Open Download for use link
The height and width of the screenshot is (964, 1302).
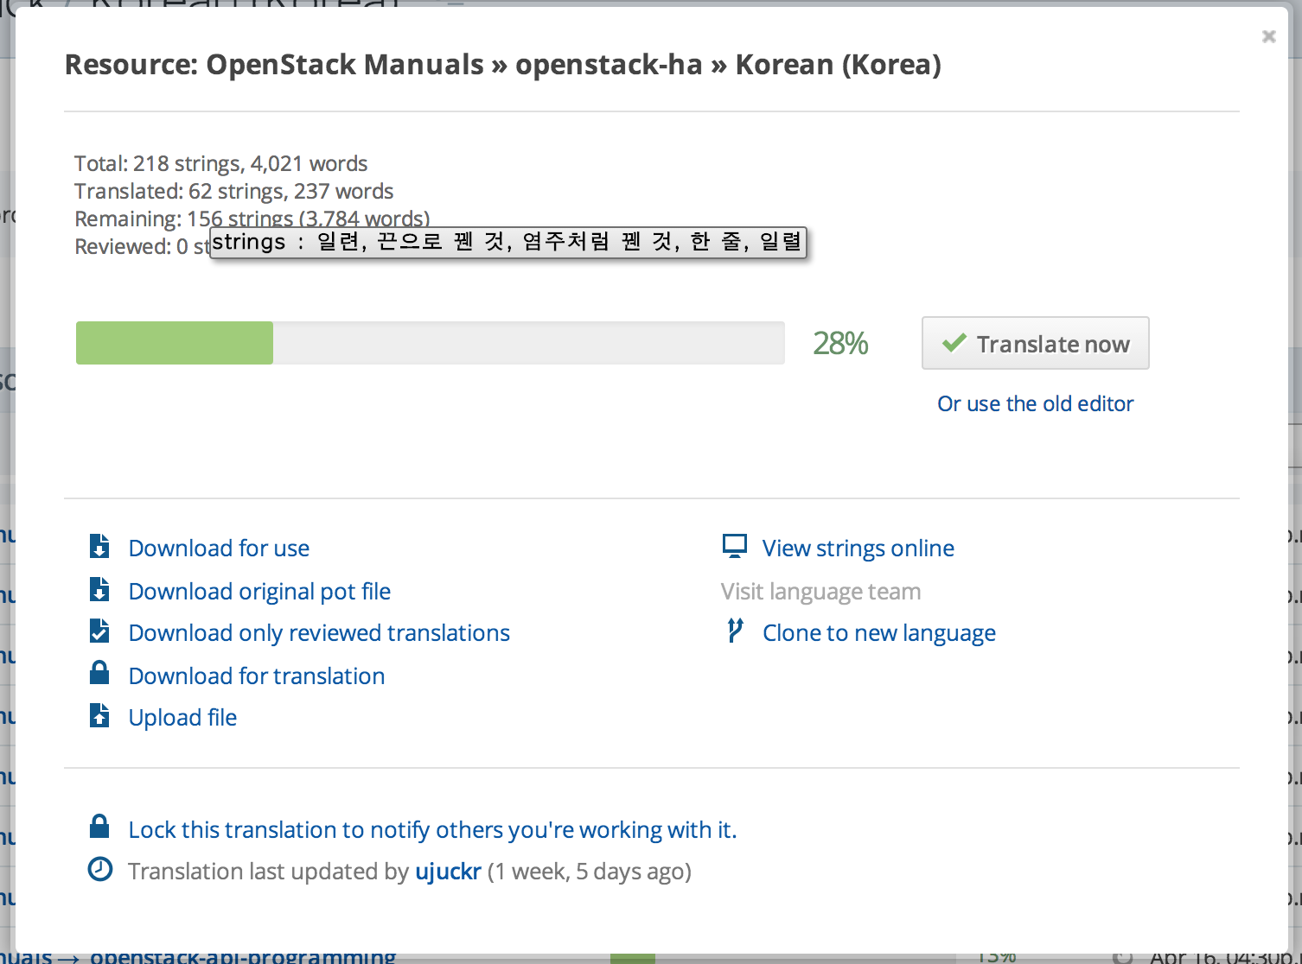point(219,549)
